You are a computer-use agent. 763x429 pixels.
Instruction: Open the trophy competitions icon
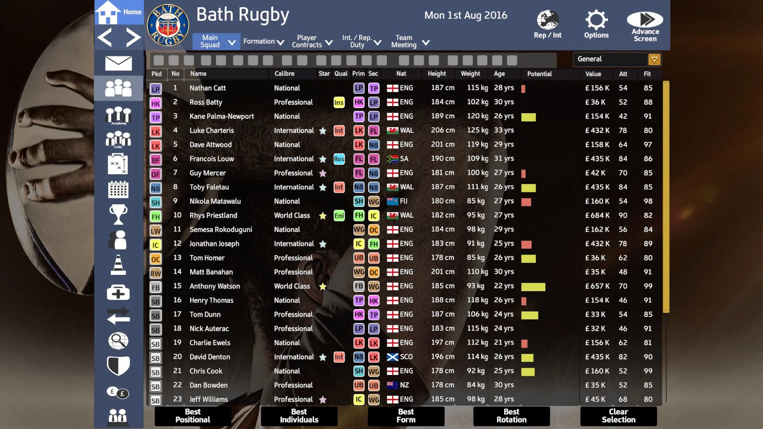tap(118, 214)
